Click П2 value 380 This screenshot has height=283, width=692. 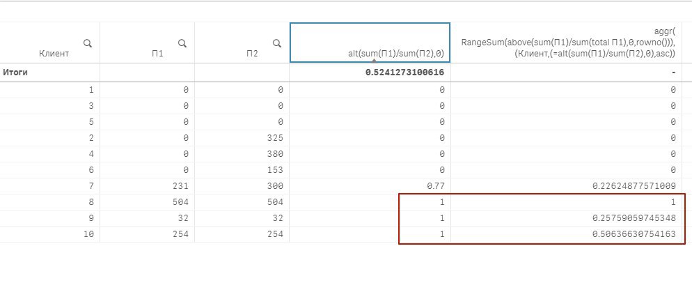tap(275, 154)
